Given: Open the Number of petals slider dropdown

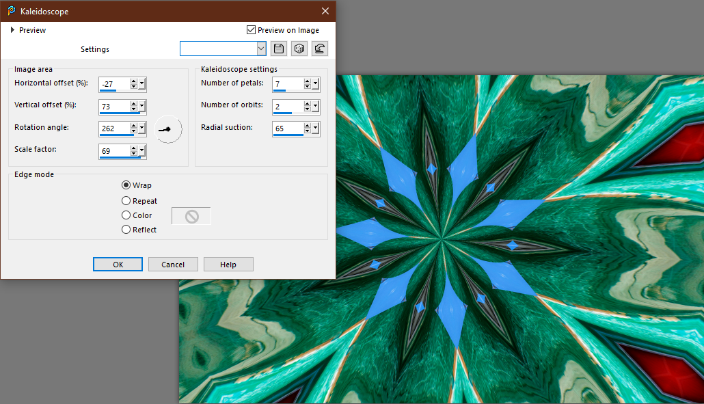Looking at the screenshot, I should (316, 84).
